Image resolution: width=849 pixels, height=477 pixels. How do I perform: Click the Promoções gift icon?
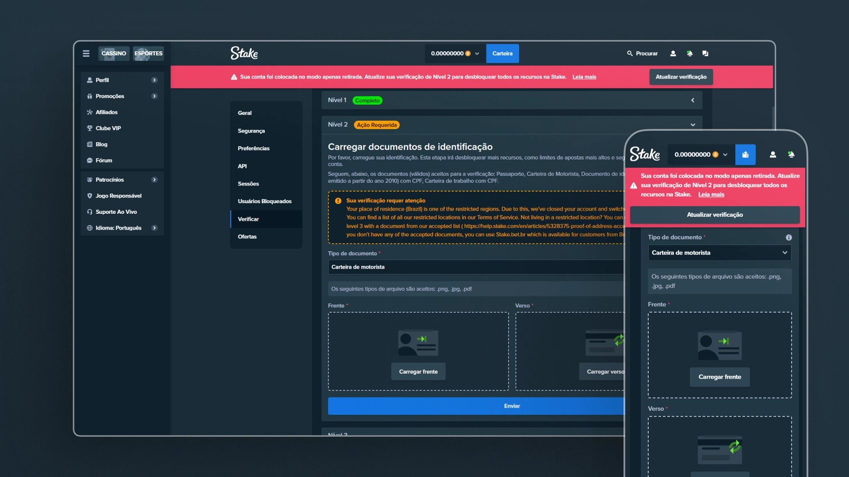click(x=90, y=96)
